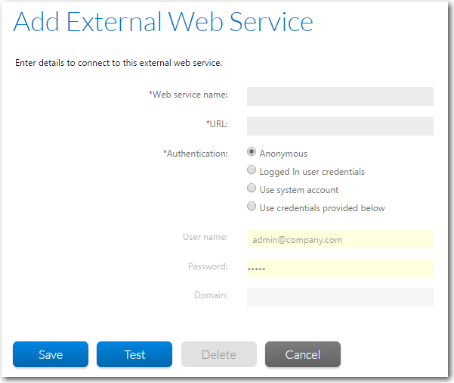Click the "User name:" label text
The height and width of the screenshot is (383, 454).
click(205, 237)
